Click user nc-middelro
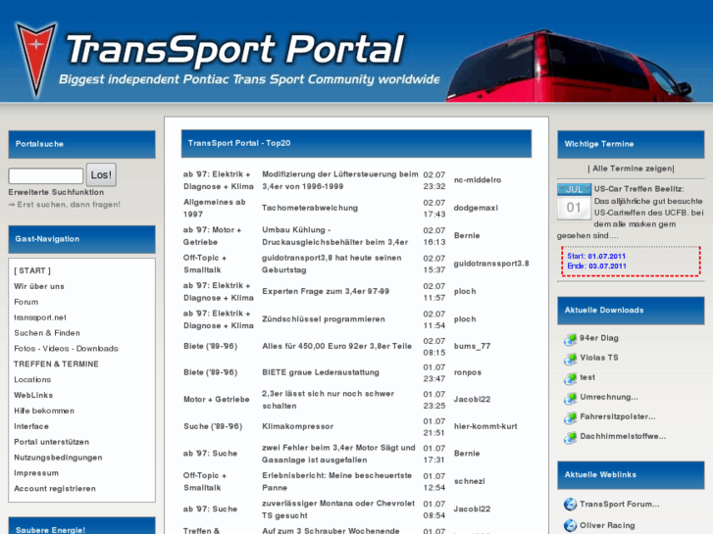Screen dimensions: 713x534 [478, 180]
